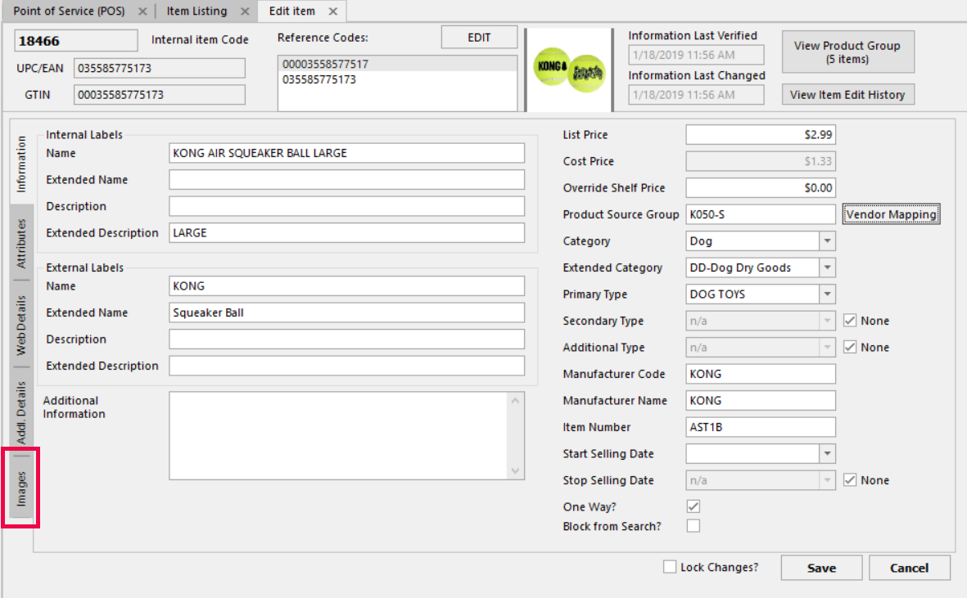Toggle the Additional Type None checkbox
The image size is (967, 598).
pos(850,347)
